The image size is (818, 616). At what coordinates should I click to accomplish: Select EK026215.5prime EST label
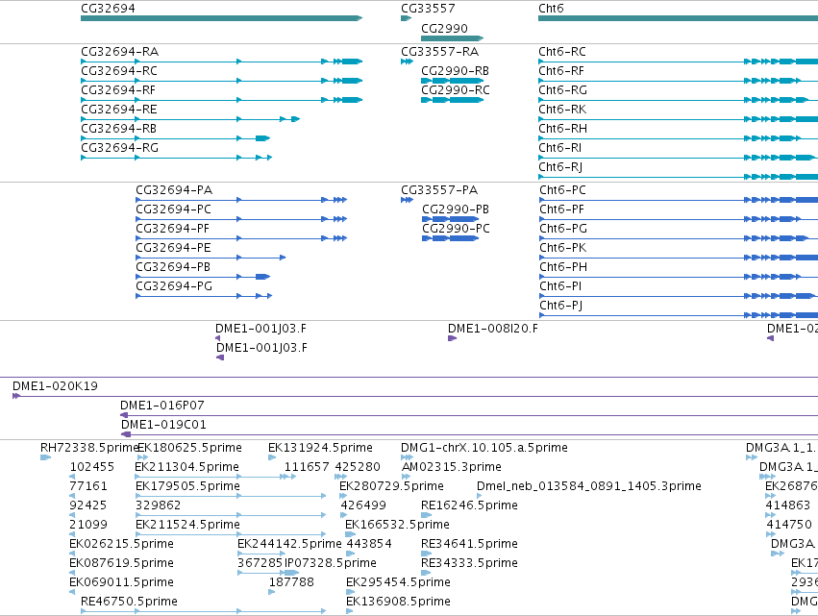[x=121, y=544]
